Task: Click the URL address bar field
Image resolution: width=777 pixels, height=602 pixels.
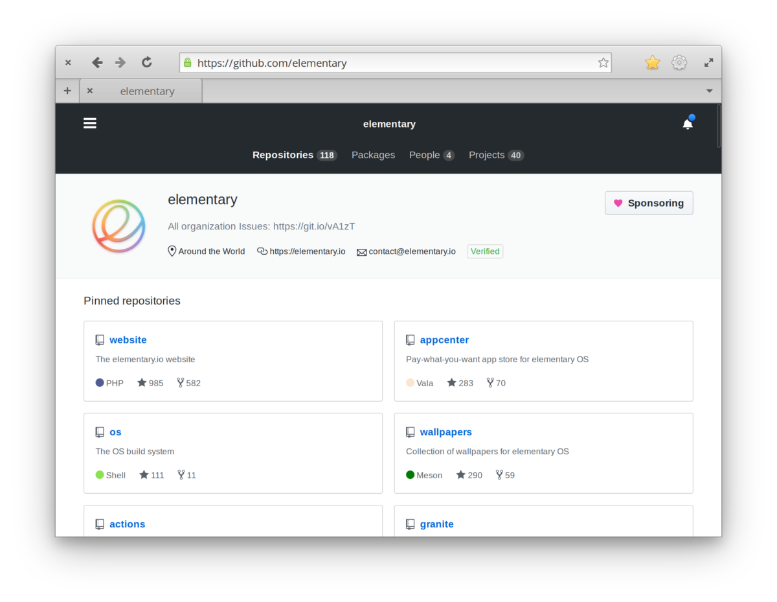Action: [395, 63]
